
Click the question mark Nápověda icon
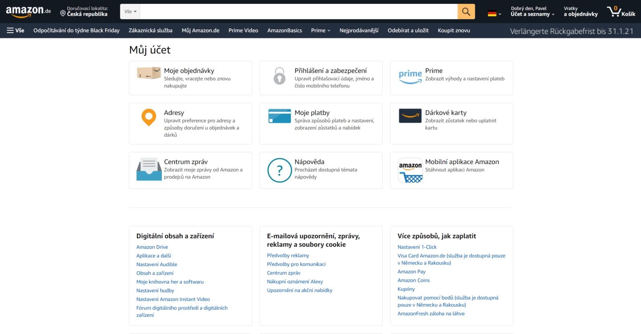tap(279, 170)
